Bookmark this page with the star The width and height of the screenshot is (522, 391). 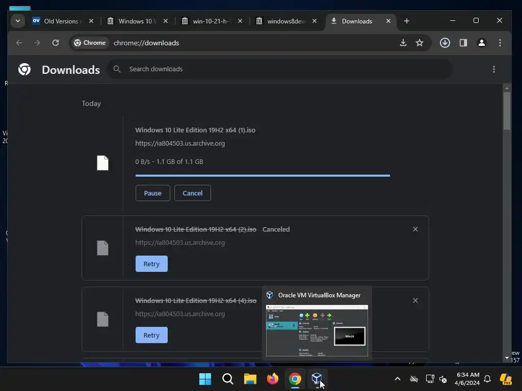[420, 43]
